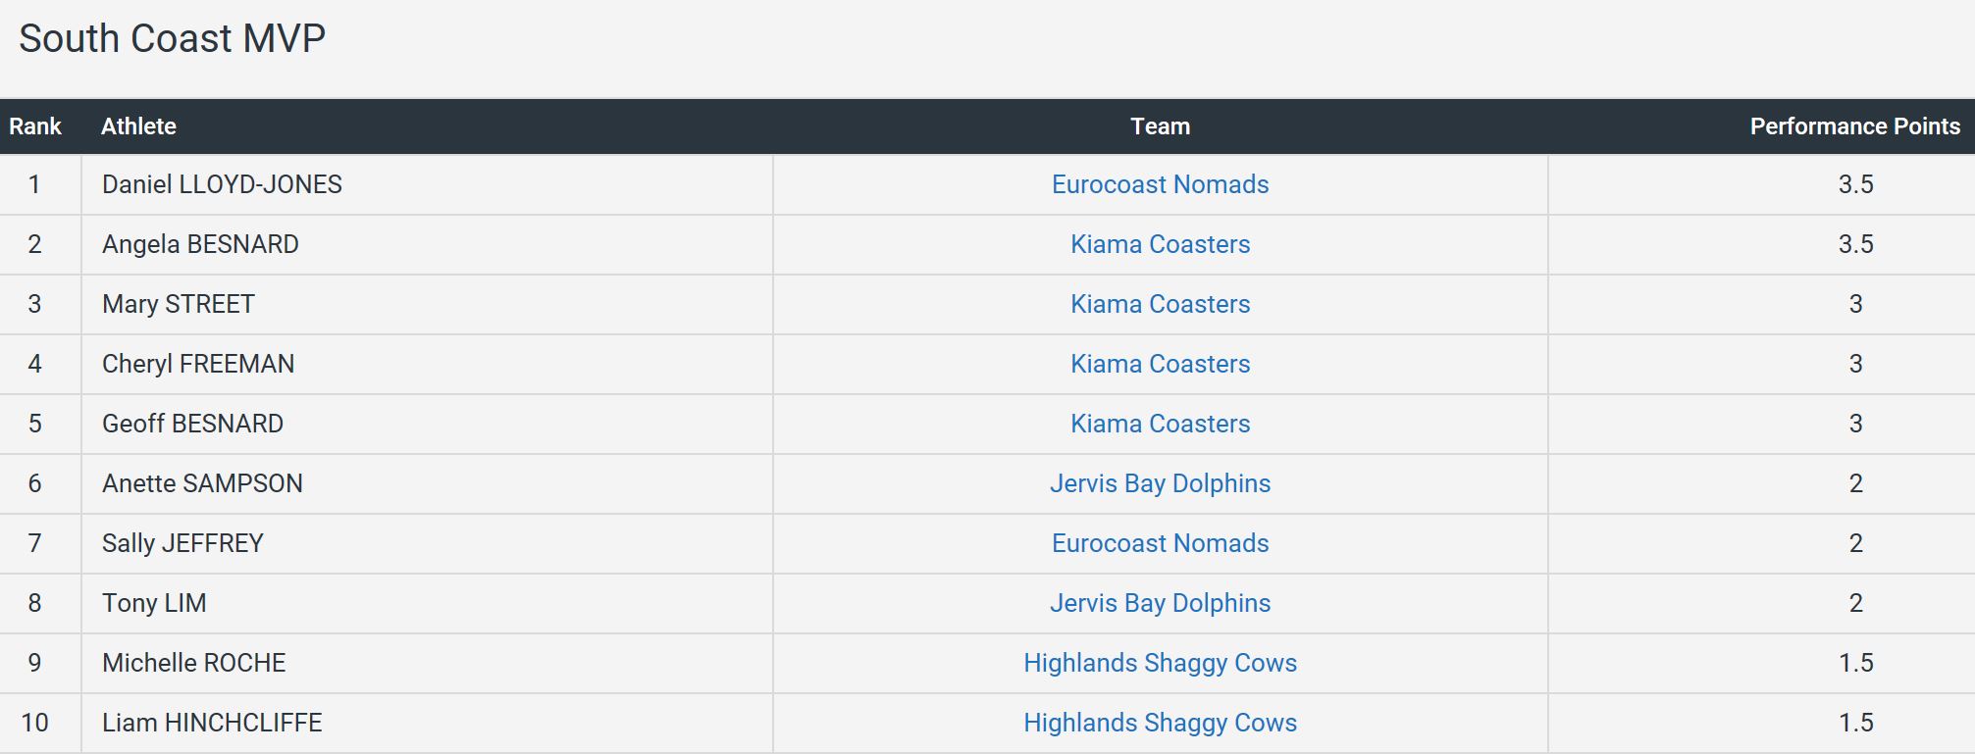Open Kiama Coasters link for Angela BESNARD
This screenshot has width=1975, height=754.
tap(1160, 244)
